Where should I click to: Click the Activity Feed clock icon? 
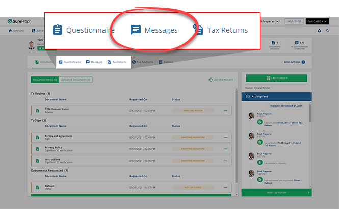tap(248, 97)
